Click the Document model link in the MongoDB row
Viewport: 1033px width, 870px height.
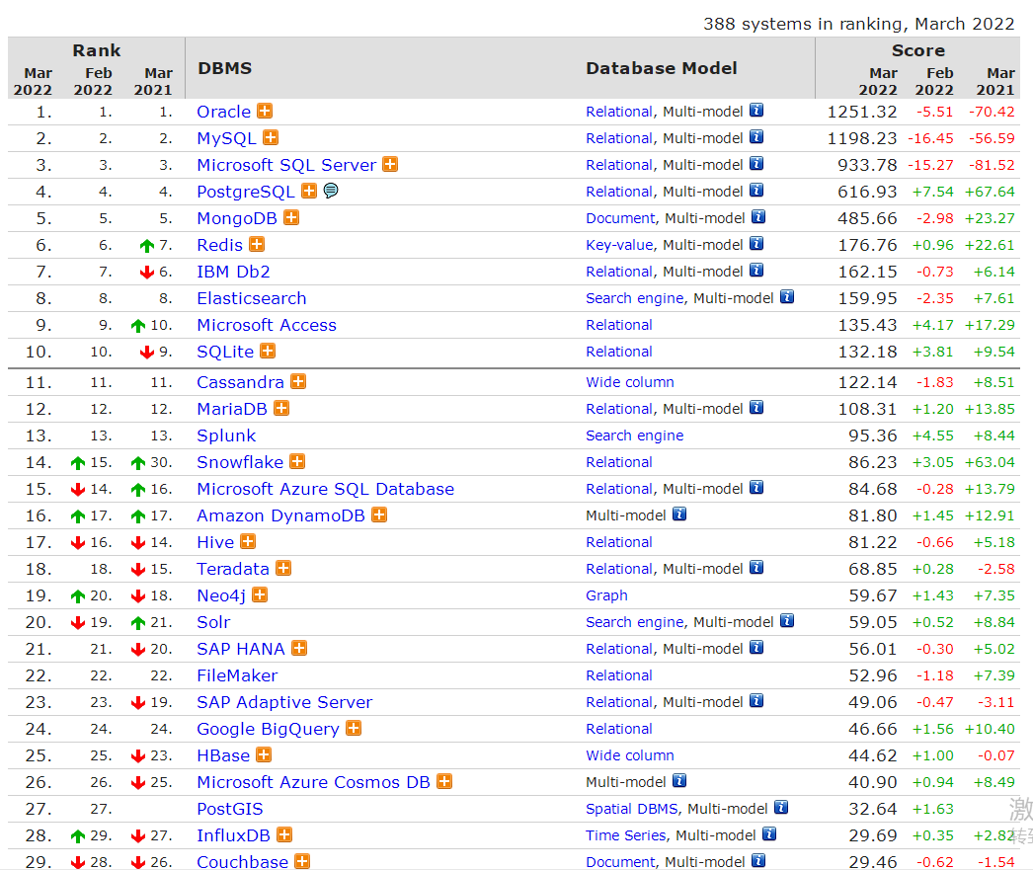click(x=620, y=218)
